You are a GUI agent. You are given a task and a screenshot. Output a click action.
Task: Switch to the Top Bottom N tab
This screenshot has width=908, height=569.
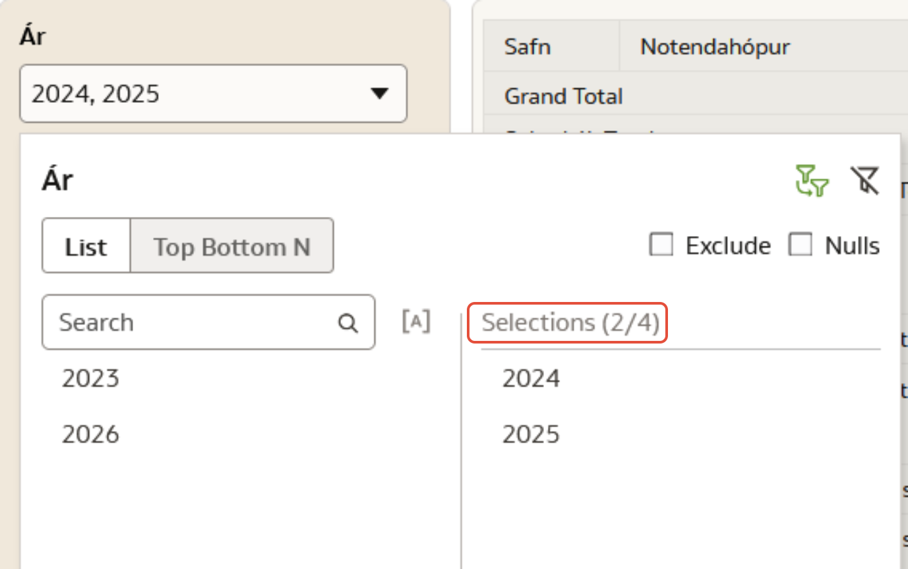tap(231, 247)
